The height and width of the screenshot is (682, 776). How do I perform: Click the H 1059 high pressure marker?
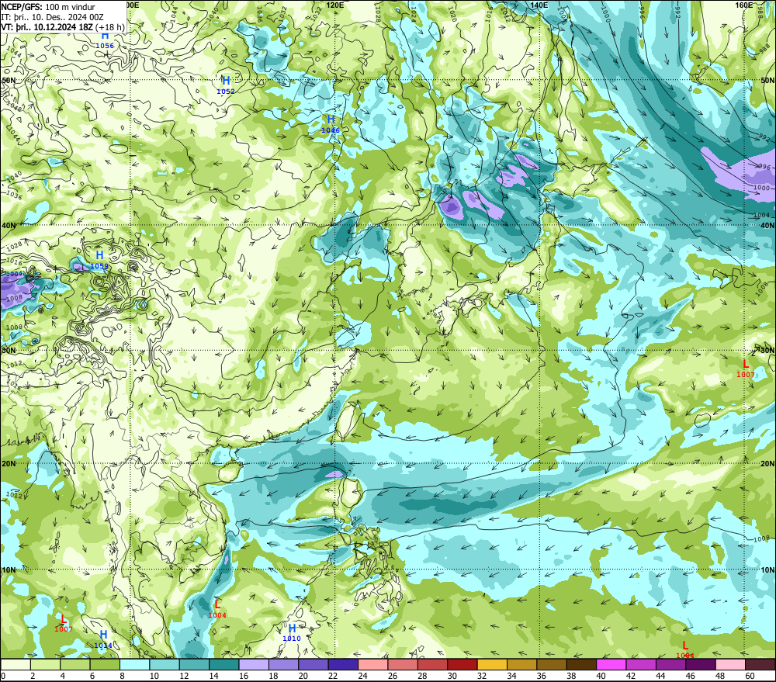(x=99, y=259)
